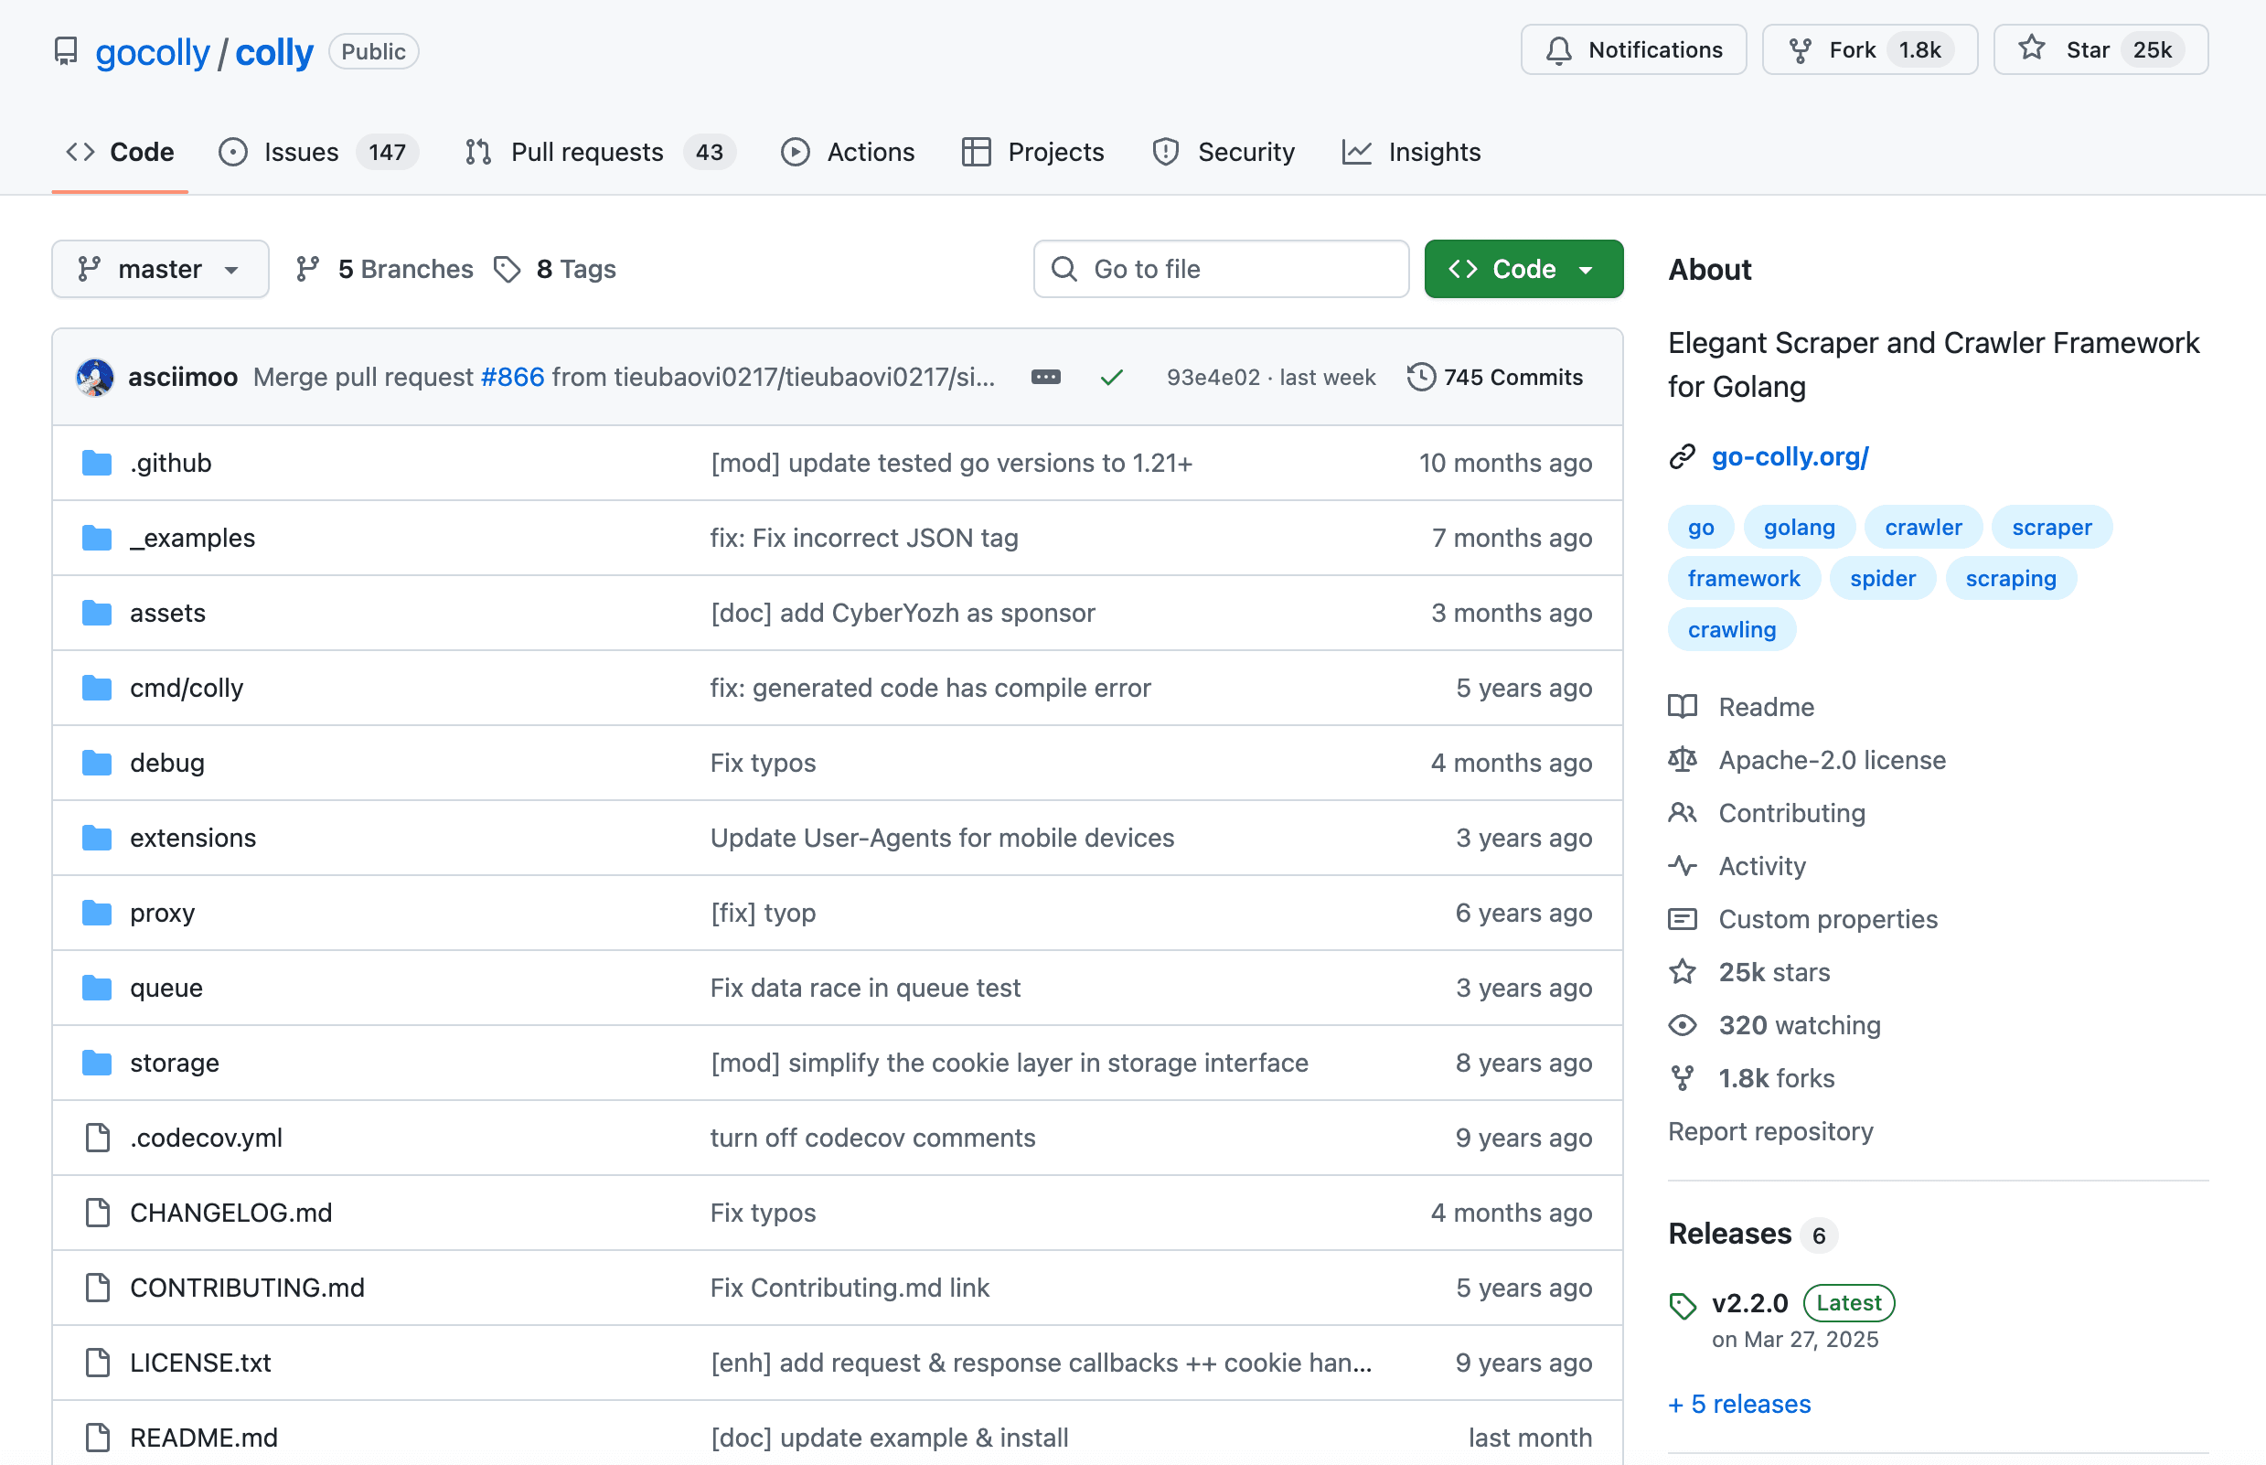Select the scraper topic tag
This screenshot has width=2266, height=1465.
(x=2051, y=527)
